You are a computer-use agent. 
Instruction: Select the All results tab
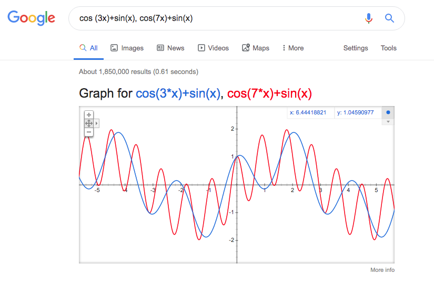pos(88,48)
